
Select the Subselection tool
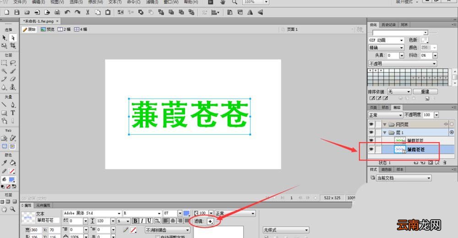(x=13, y=38)
